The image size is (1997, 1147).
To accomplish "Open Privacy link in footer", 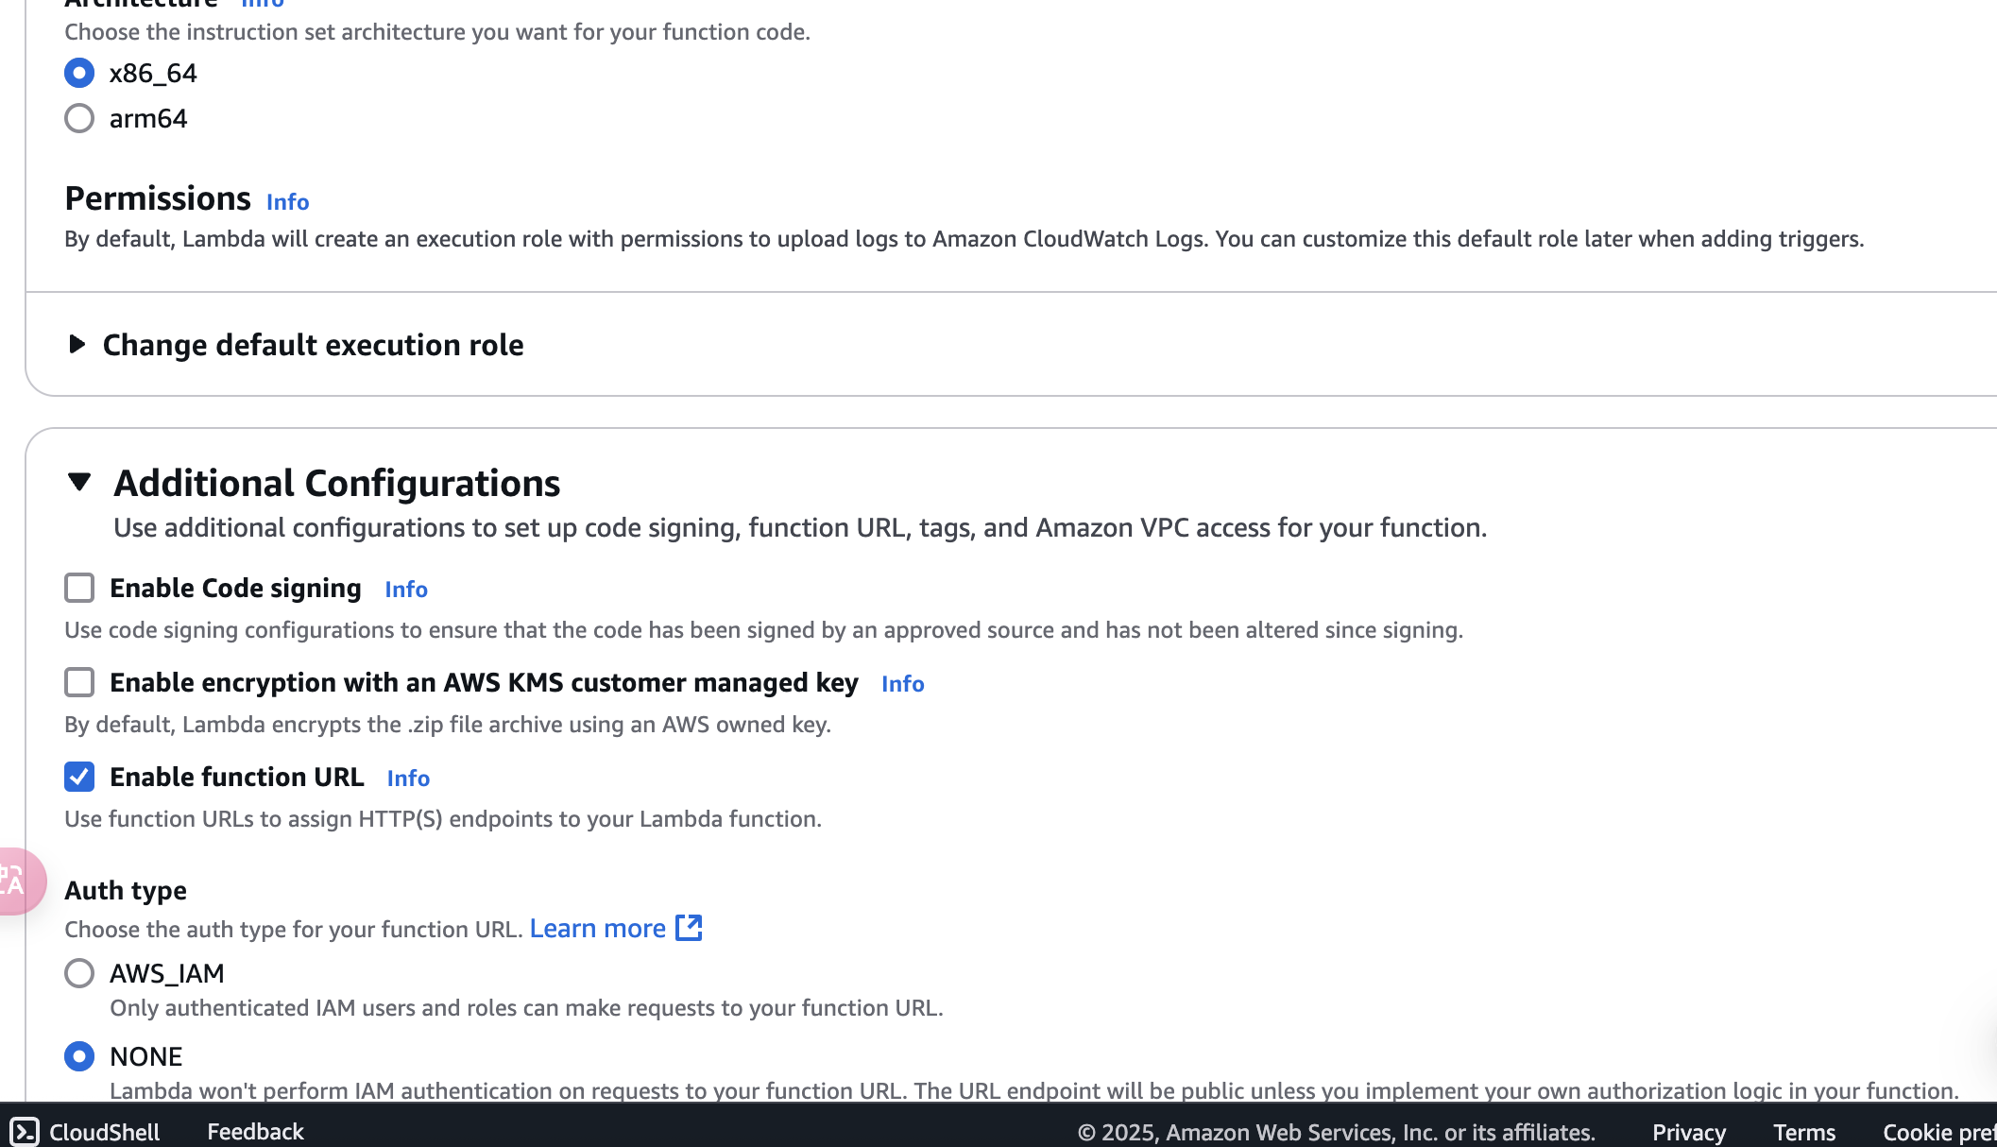I will pyautogui.click(x=1688, y=1132).
